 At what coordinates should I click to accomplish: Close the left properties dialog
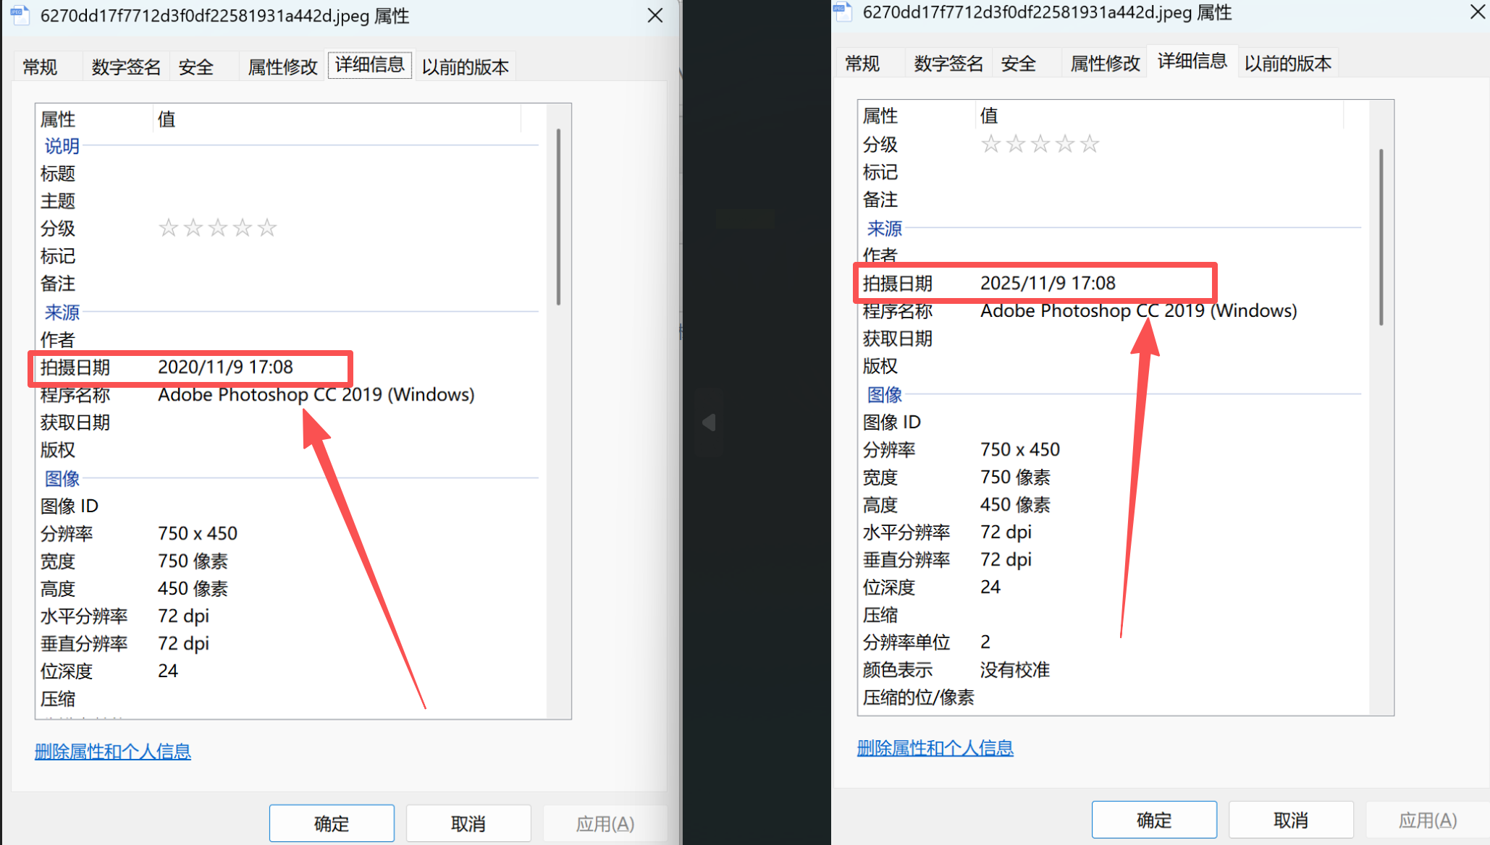pyautogui.click(x=655, y=15)
